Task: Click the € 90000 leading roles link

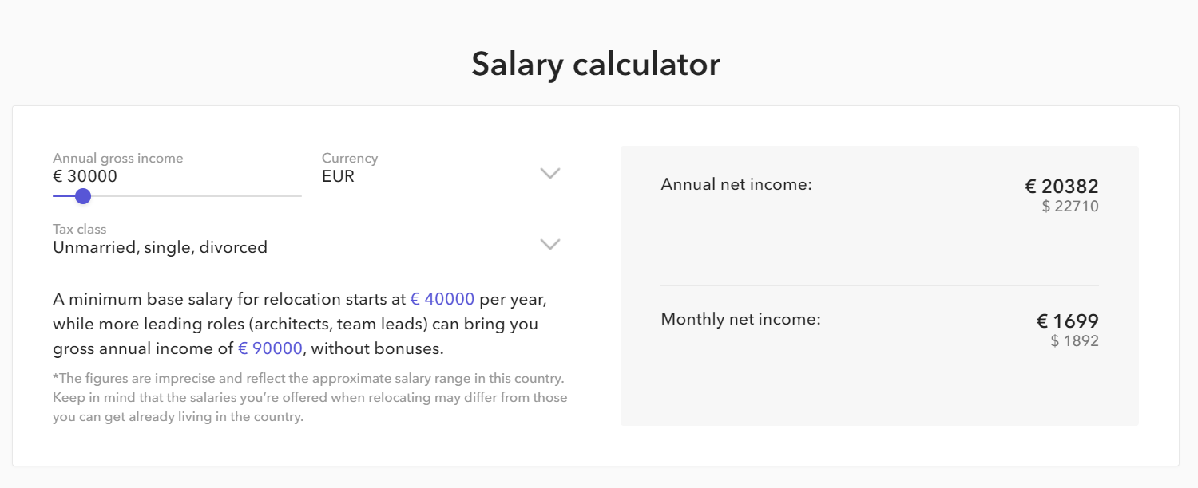Action: point(271,348)
